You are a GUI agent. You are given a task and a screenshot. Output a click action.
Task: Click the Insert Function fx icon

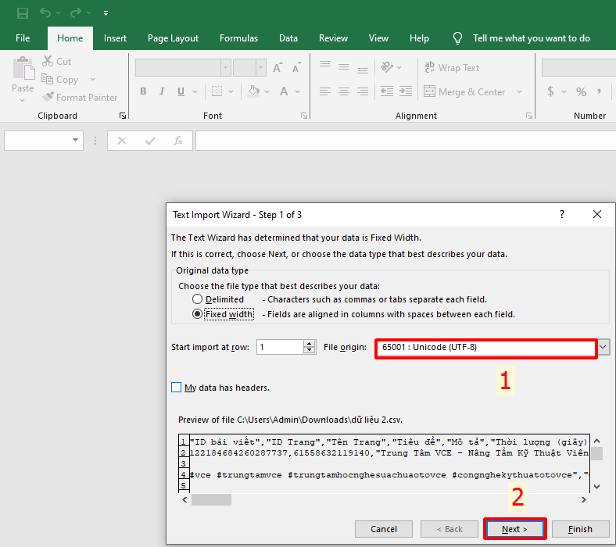click(178, 141)
